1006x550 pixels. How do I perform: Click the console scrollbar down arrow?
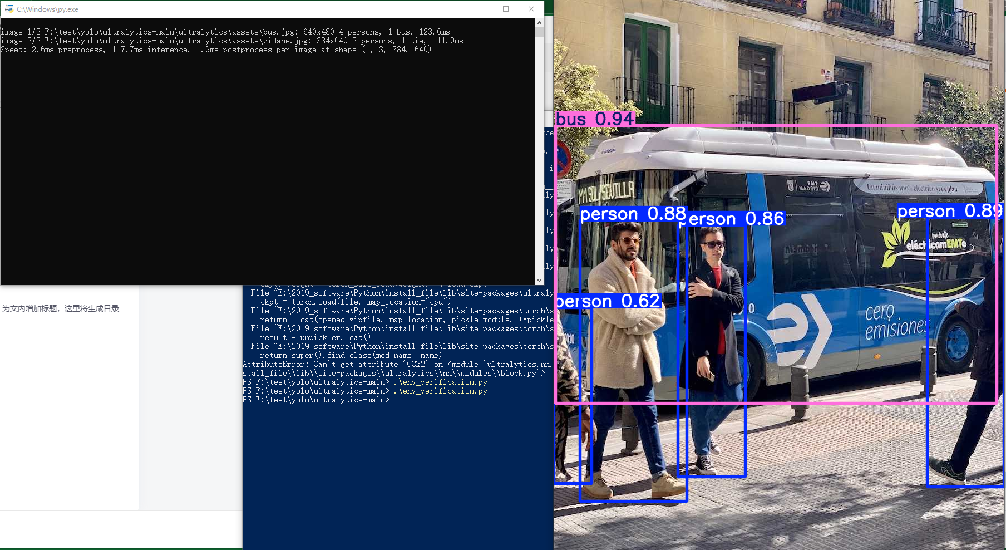(539, 281)
